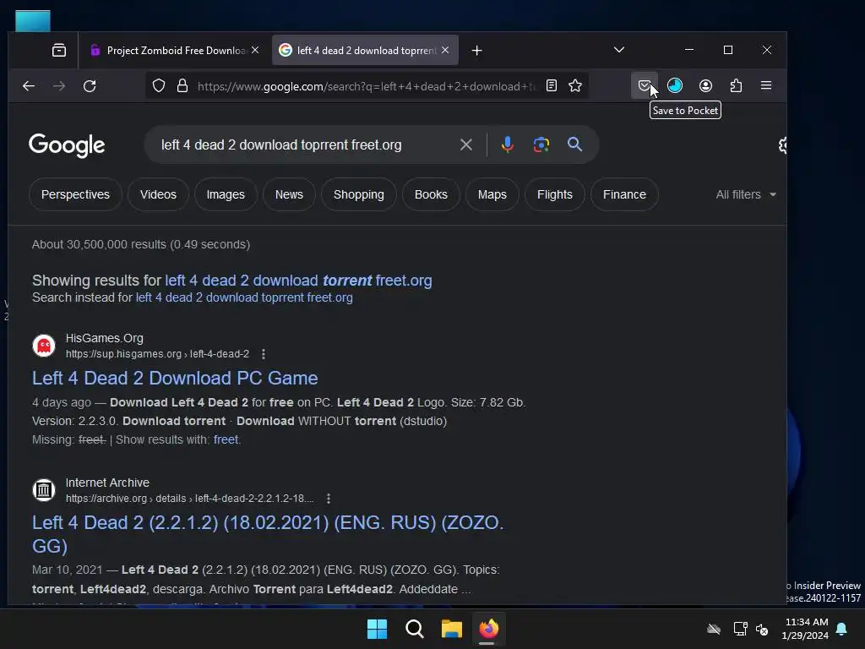Open File Explorer from taskbar
The width and height of the screenshot is (865, 649).
(451, 629)
